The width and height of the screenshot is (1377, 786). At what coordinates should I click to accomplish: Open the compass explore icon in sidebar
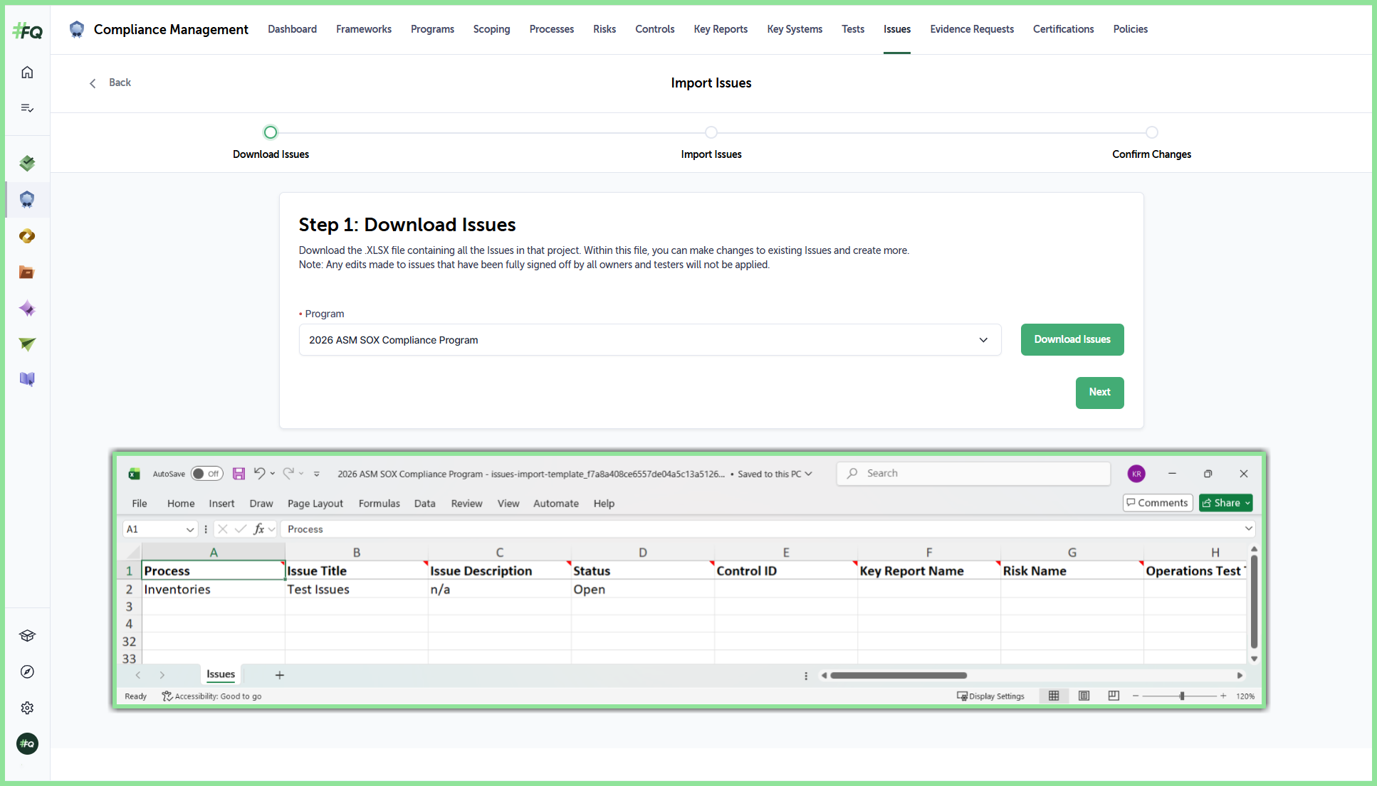click(x=27, y=672)
